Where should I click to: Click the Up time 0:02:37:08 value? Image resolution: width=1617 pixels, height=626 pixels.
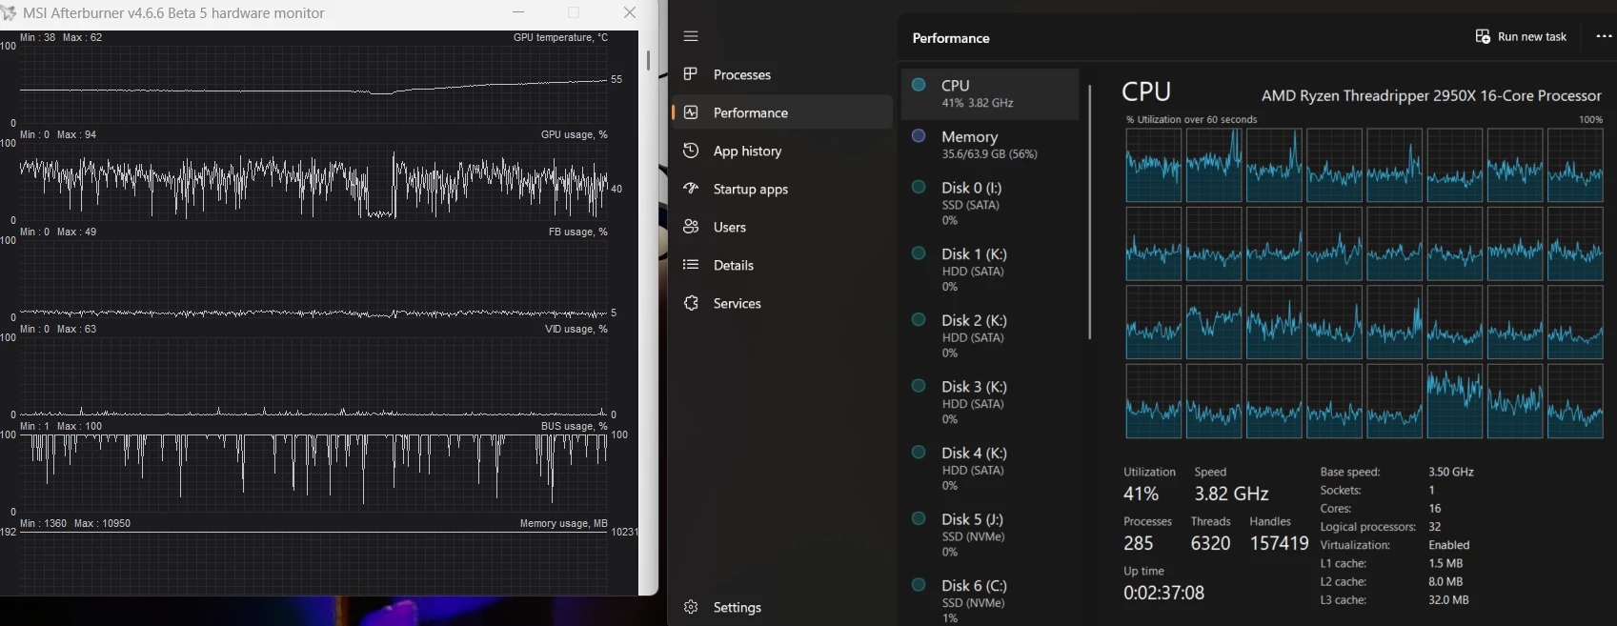(x=1163, y=593)
